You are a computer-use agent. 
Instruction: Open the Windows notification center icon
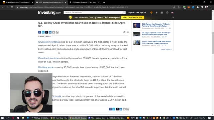210,118
